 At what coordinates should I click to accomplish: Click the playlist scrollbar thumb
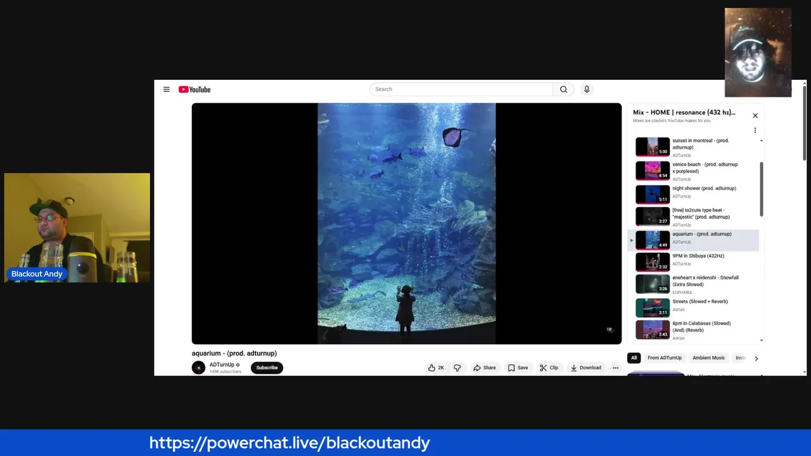[x=762, y=189]
